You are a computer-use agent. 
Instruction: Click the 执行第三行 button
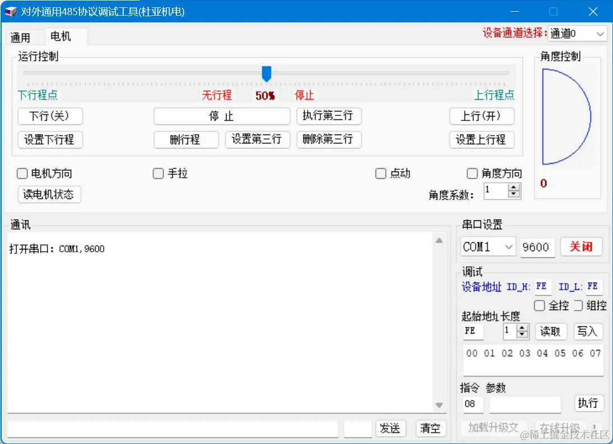point(329,115)
